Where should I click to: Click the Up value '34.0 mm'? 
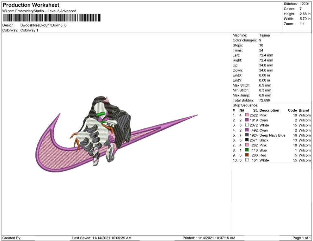point(266,65)
